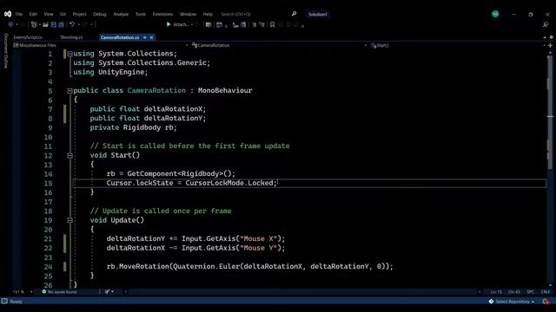Open the Tools menu
The width and height of the screenshot is (556, 312).
[x=141, y=14]
